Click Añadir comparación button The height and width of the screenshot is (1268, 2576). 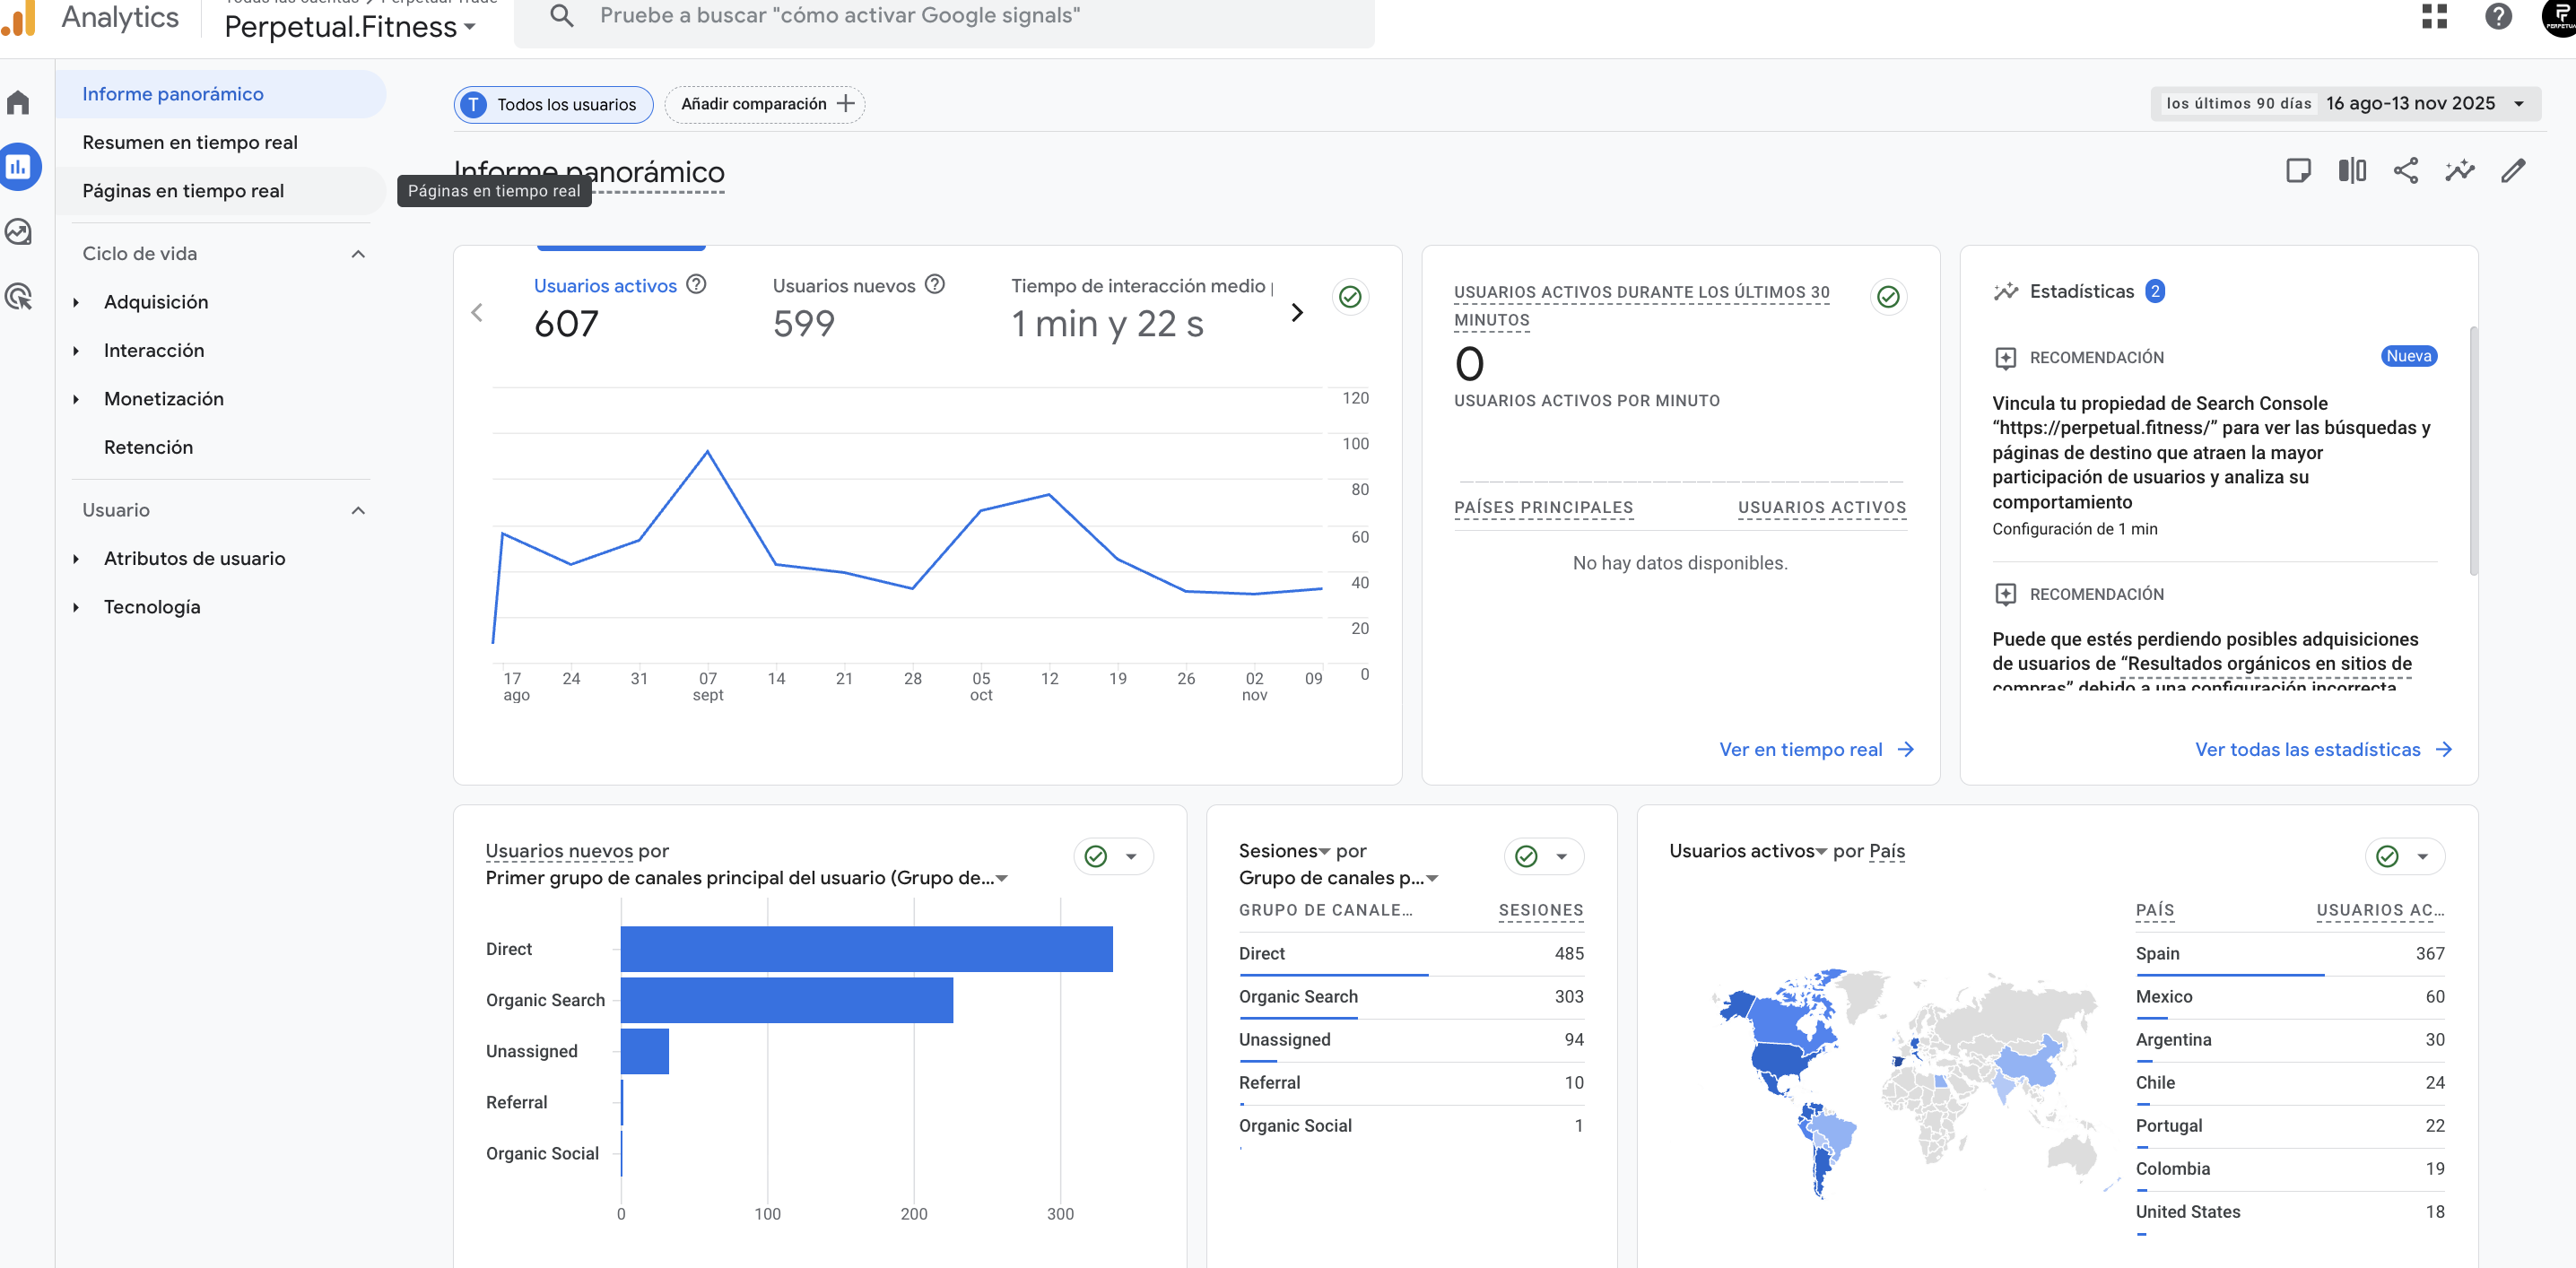765,104
